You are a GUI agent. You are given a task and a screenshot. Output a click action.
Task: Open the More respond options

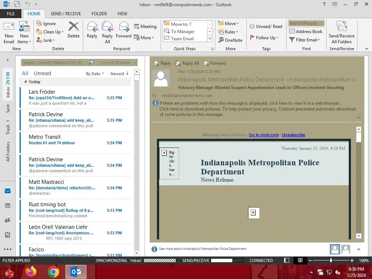click(144, 37)
